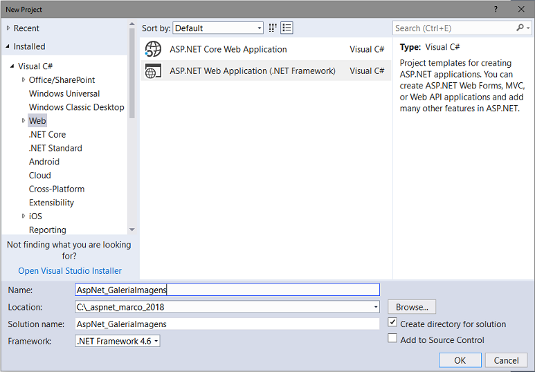
Task: Click the search magnifier icon
Action: coord(520,28)
